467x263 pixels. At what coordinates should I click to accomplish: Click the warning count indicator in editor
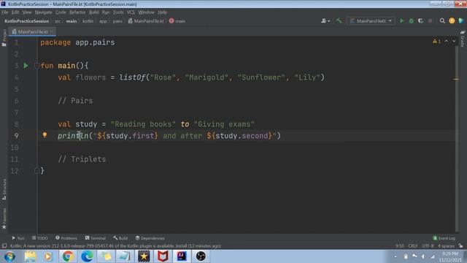[x=436, y=41]
